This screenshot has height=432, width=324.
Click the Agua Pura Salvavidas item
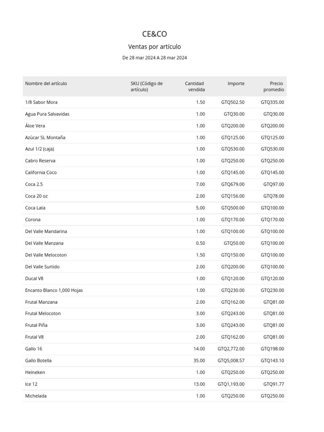coord(47,114)
